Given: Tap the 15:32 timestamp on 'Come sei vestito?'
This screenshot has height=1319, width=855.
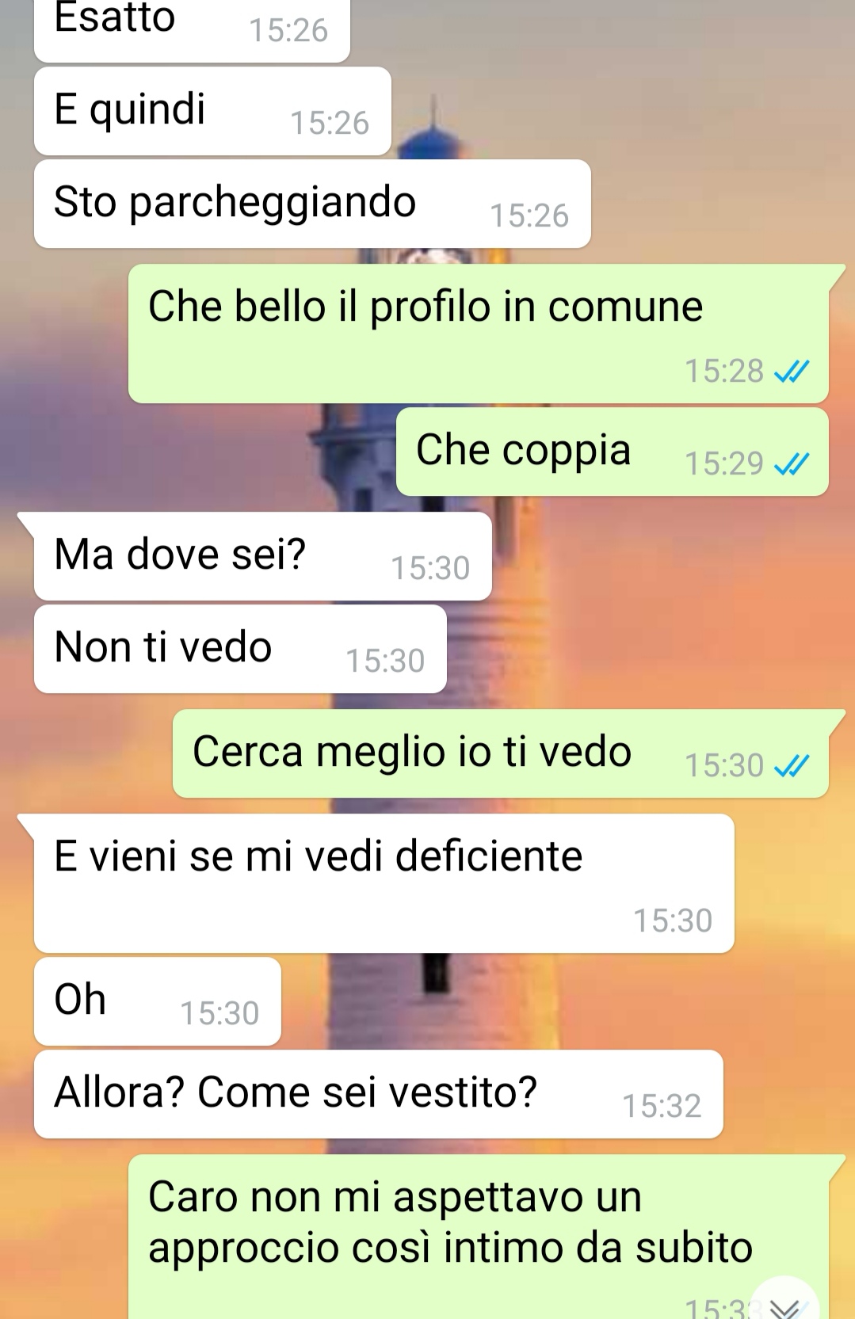Looking at the screenshot, I should pyautogui.click(x=662, y=1106).
